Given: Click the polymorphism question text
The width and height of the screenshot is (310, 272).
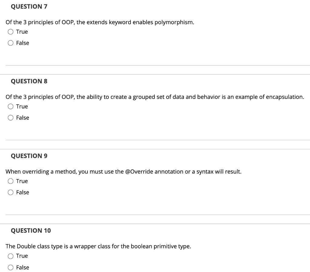Looking at the screenshot, I should [100, 22].
